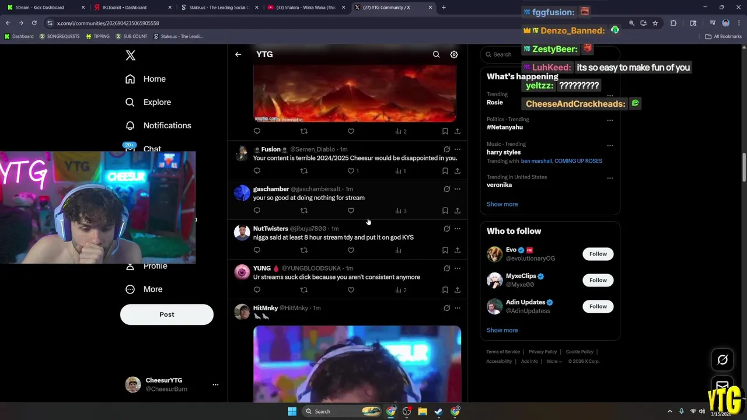The image size is (747, 420).
Task: Open Explore in sidebar
Action: coord(148,102)
